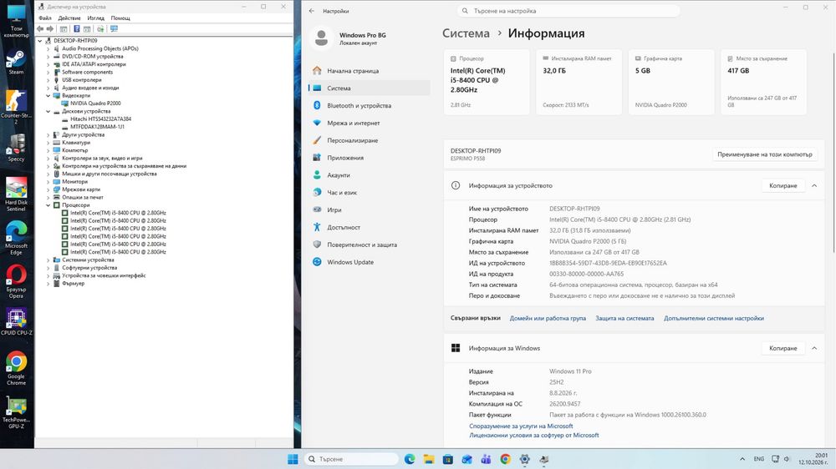Collapse the Информация за устройството section chevron
The height and width of the screenshot is (469, 836).
pos(814,186)
